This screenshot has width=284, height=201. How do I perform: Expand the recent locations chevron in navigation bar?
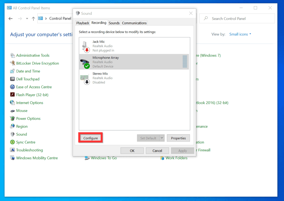coord(27,18)
